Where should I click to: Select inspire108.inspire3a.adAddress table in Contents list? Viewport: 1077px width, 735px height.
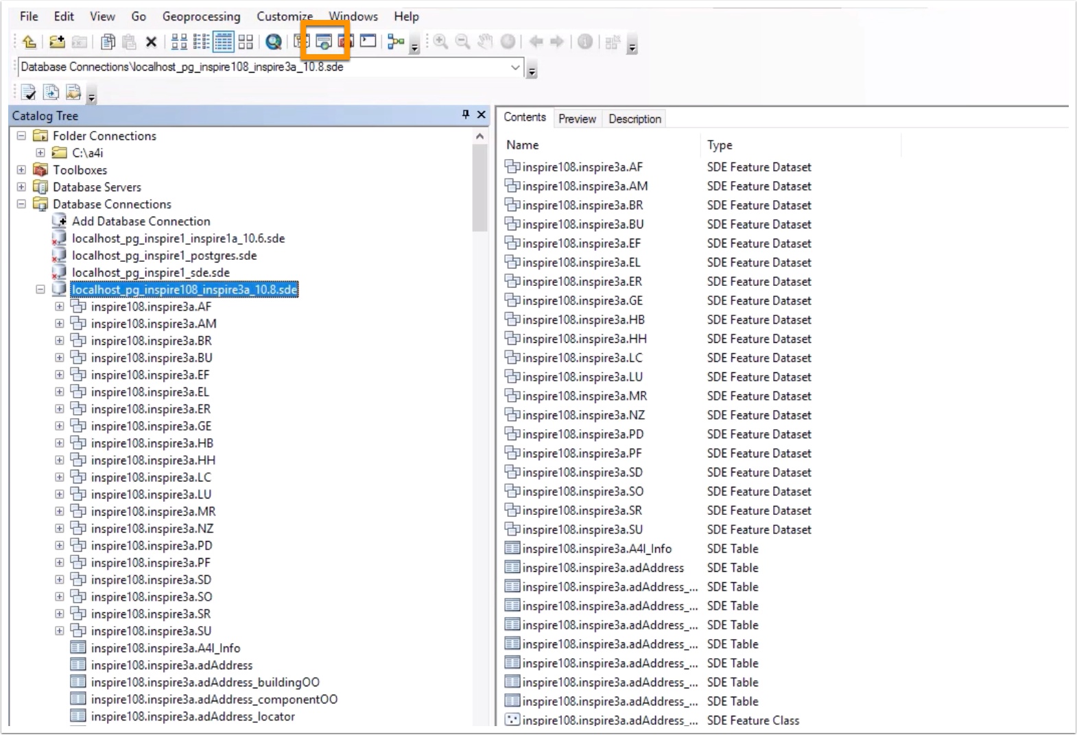603,568
